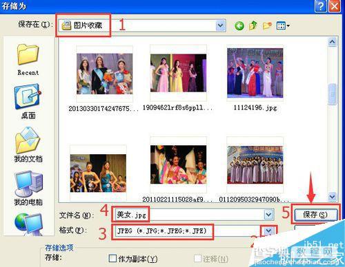
Task: Expand the 文件名 dropdown arrow
Action: tap(268, 215)
